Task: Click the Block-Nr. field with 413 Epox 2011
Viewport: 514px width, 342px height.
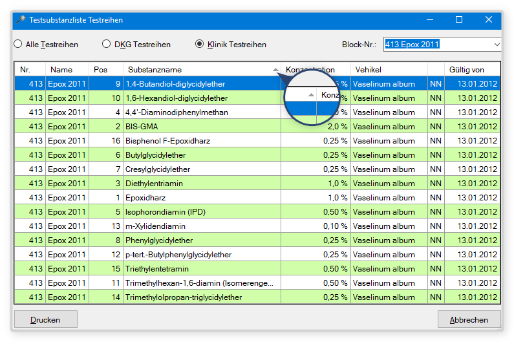Action: [436, 45]
